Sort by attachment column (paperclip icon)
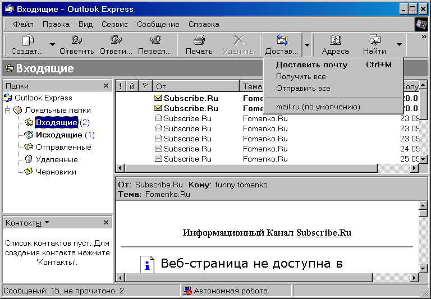Image resolution: width=431 pixels, height=299 pixels. pyautogui.click(x=132, y=86)
